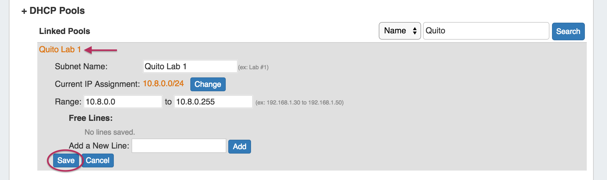Save the Quito Lab 1 pool settings
Image resolution: width=607 pixels, height=180 pixels.
[66, 160]
